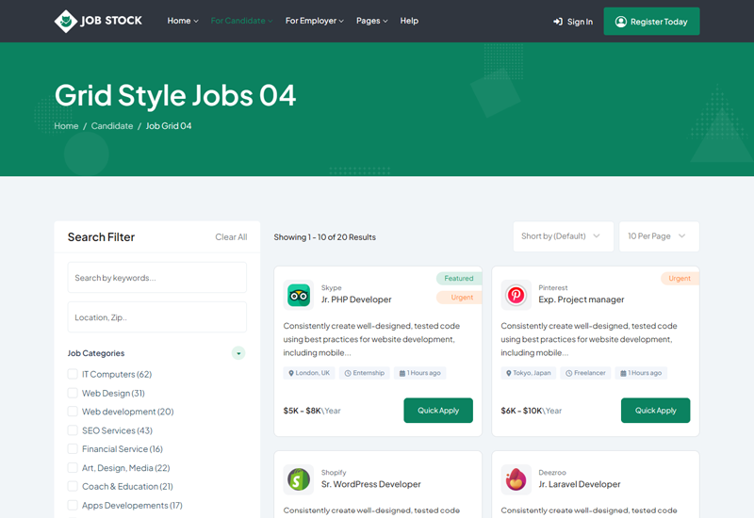
Task: Click the clock icon beside Enternship
Action: [348, 373]
